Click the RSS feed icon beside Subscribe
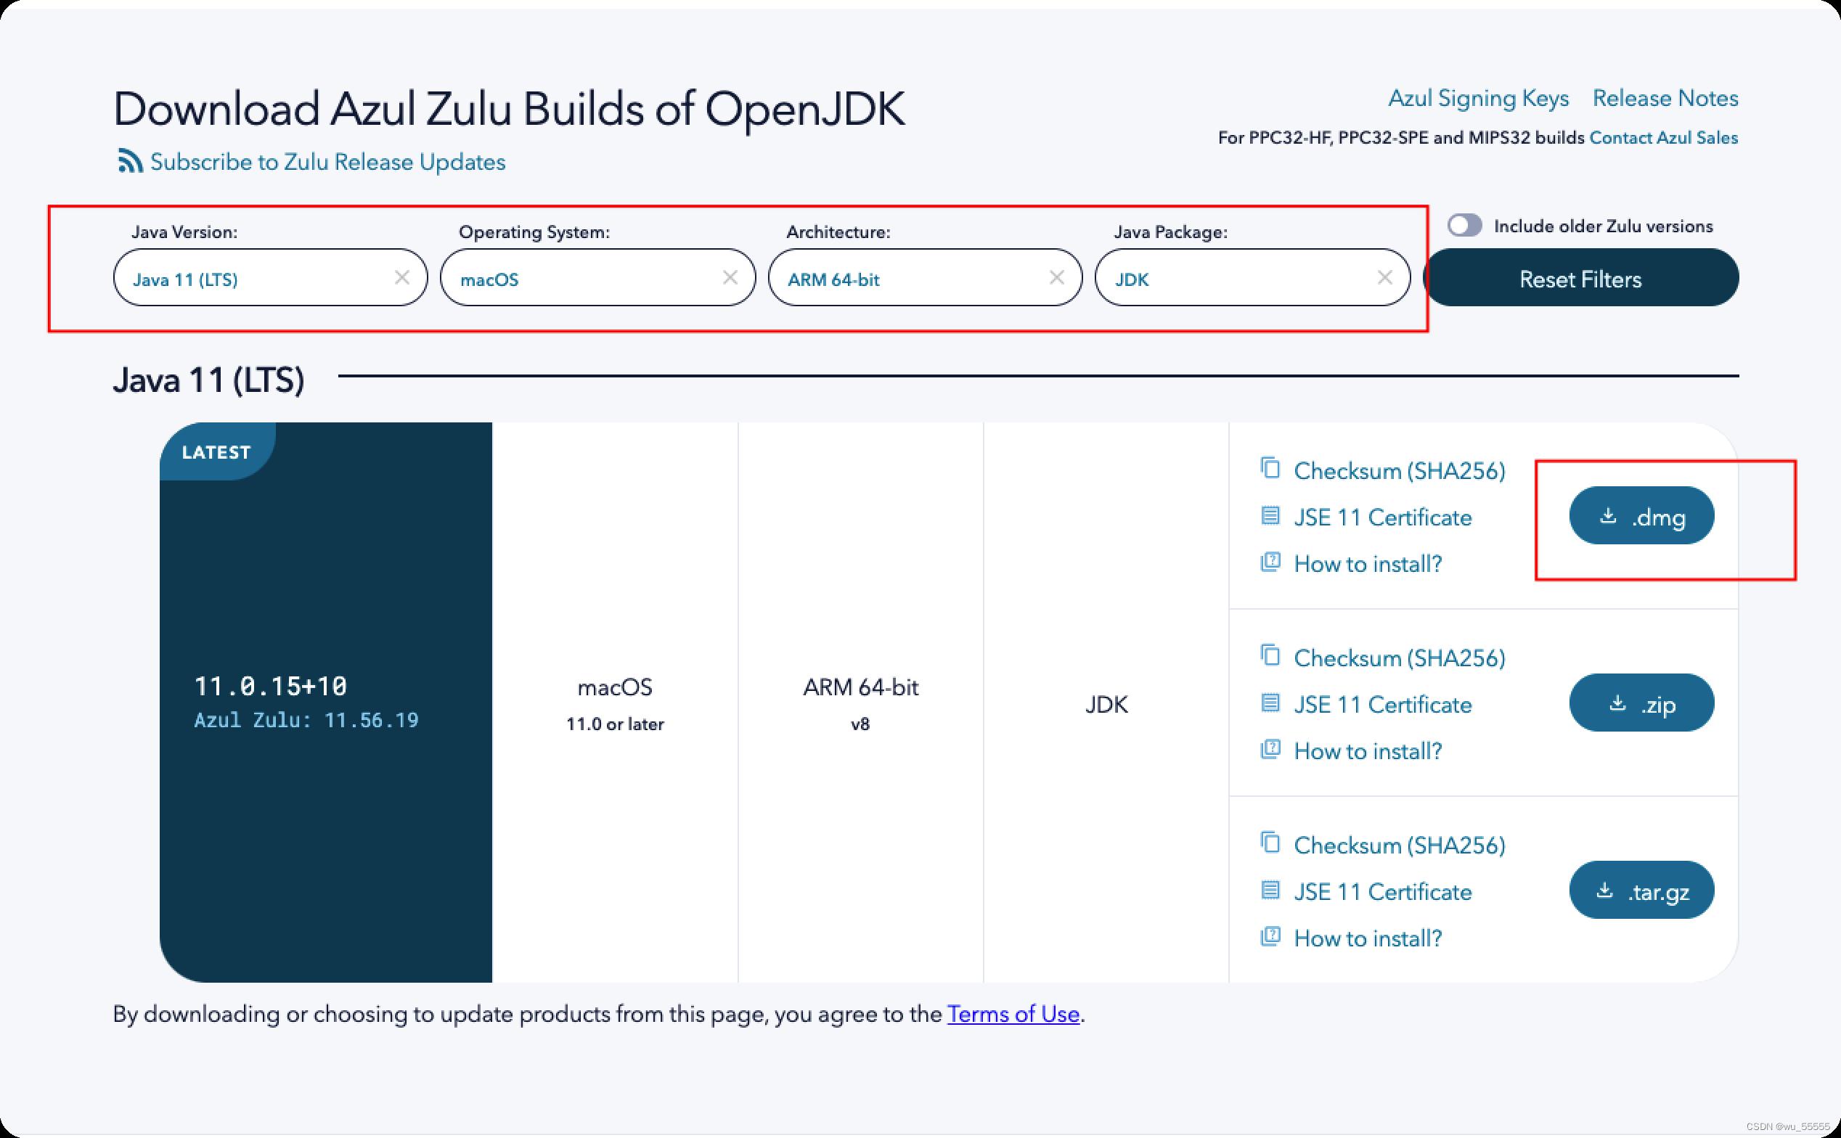 pyautogui.click(x=130, y=161)
